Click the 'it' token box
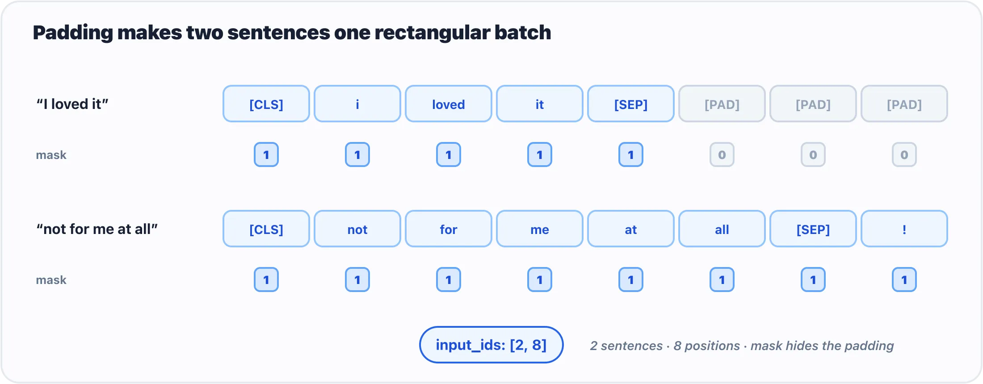Image resolution: width=983 pixels, height=384 pixels. click(x=540, y=104)
